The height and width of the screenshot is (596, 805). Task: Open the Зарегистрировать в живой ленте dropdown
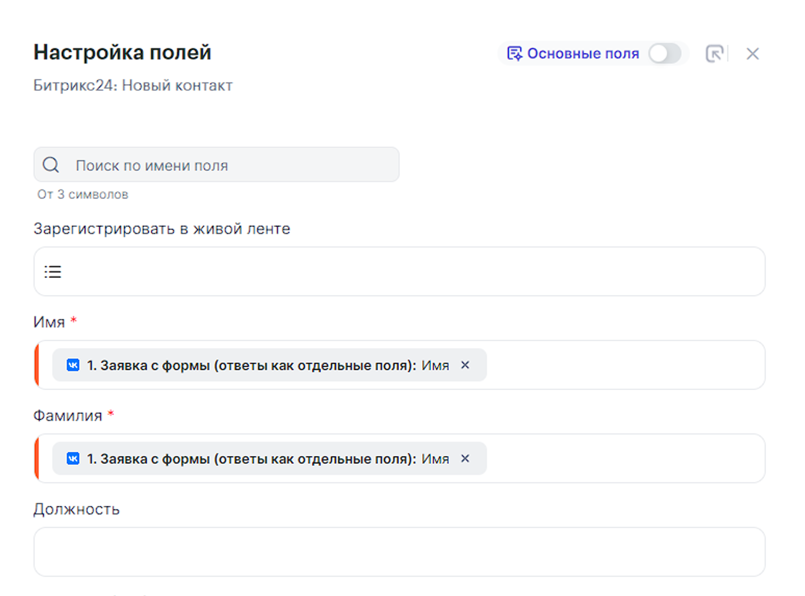405,271
